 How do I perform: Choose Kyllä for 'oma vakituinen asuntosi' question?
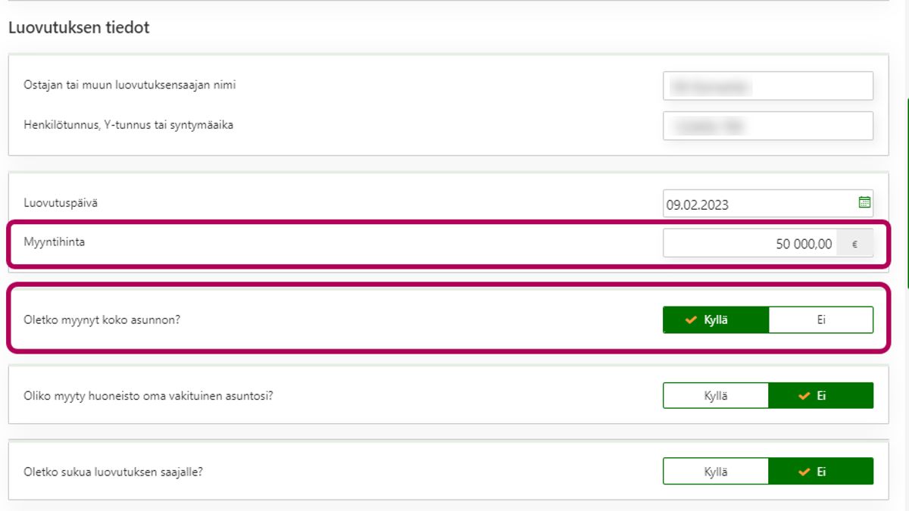point(716,396)
